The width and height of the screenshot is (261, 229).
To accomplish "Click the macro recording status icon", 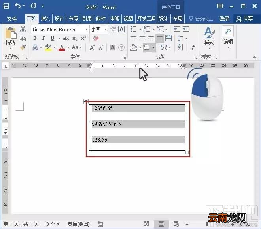I will click(x=100, y=224).
